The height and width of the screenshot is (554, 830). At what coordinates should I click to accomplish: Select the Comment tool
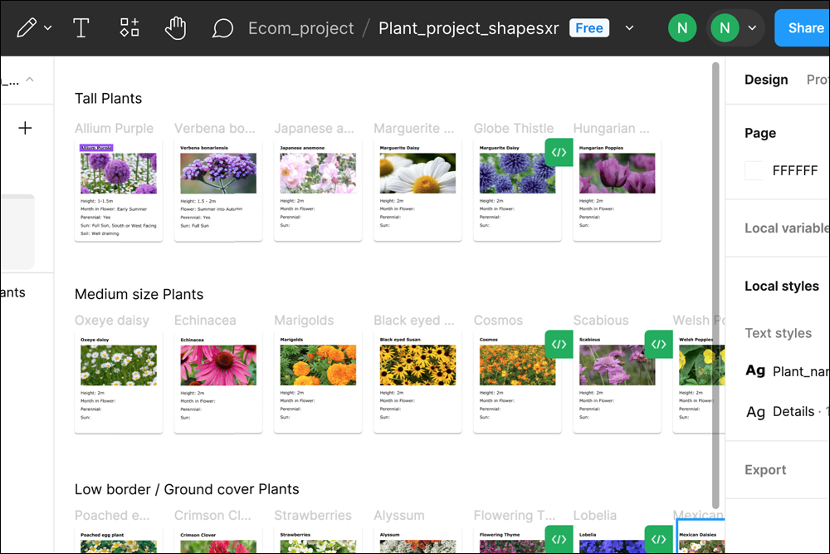[222, 28]
